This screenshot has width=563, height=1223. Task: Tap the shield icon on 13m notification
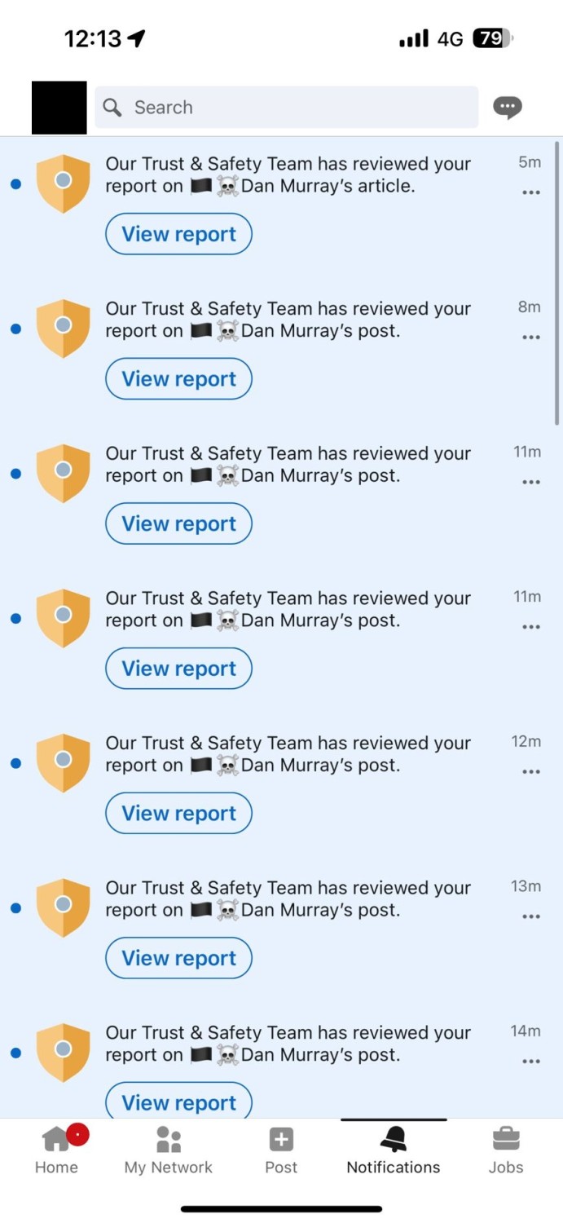[x=64, y=907]
